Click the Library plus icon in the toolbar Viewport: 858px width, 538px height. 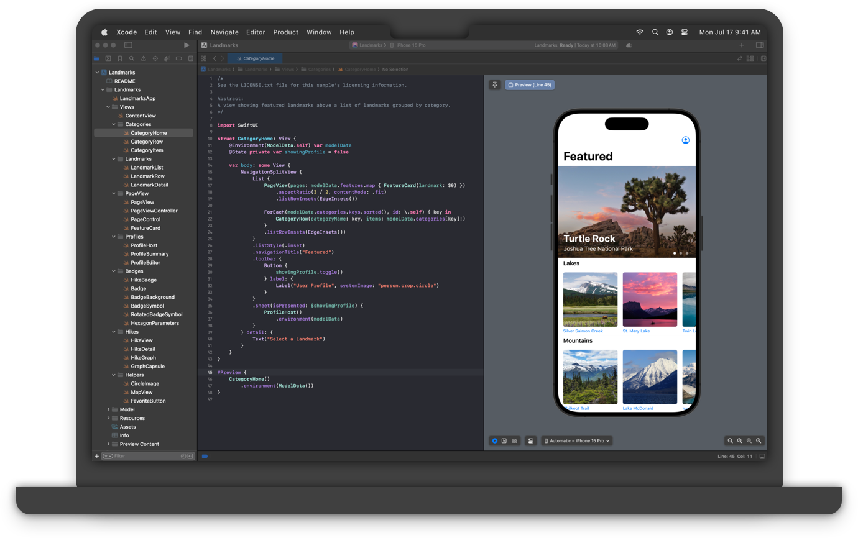[742, 45]
